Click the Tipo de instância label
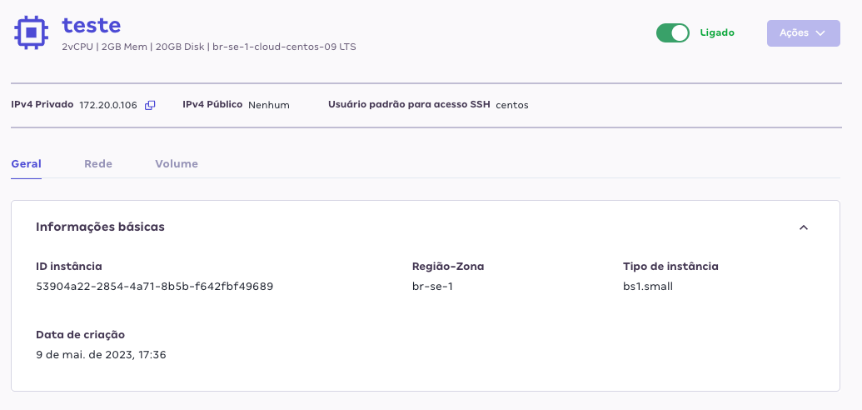Screen dimensions: 862x410 tap(670, 267)
